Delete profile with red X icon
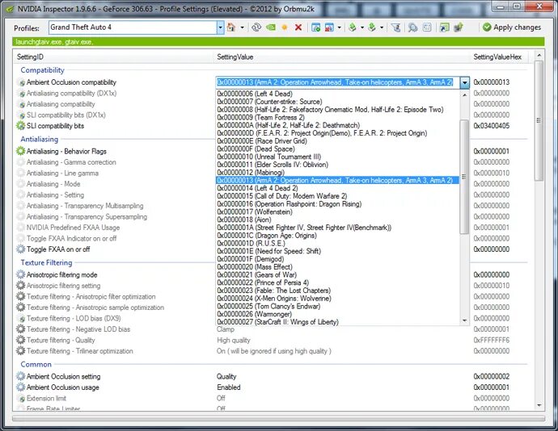558x431 pixels. pyautogui.click(x=298, y=27)
